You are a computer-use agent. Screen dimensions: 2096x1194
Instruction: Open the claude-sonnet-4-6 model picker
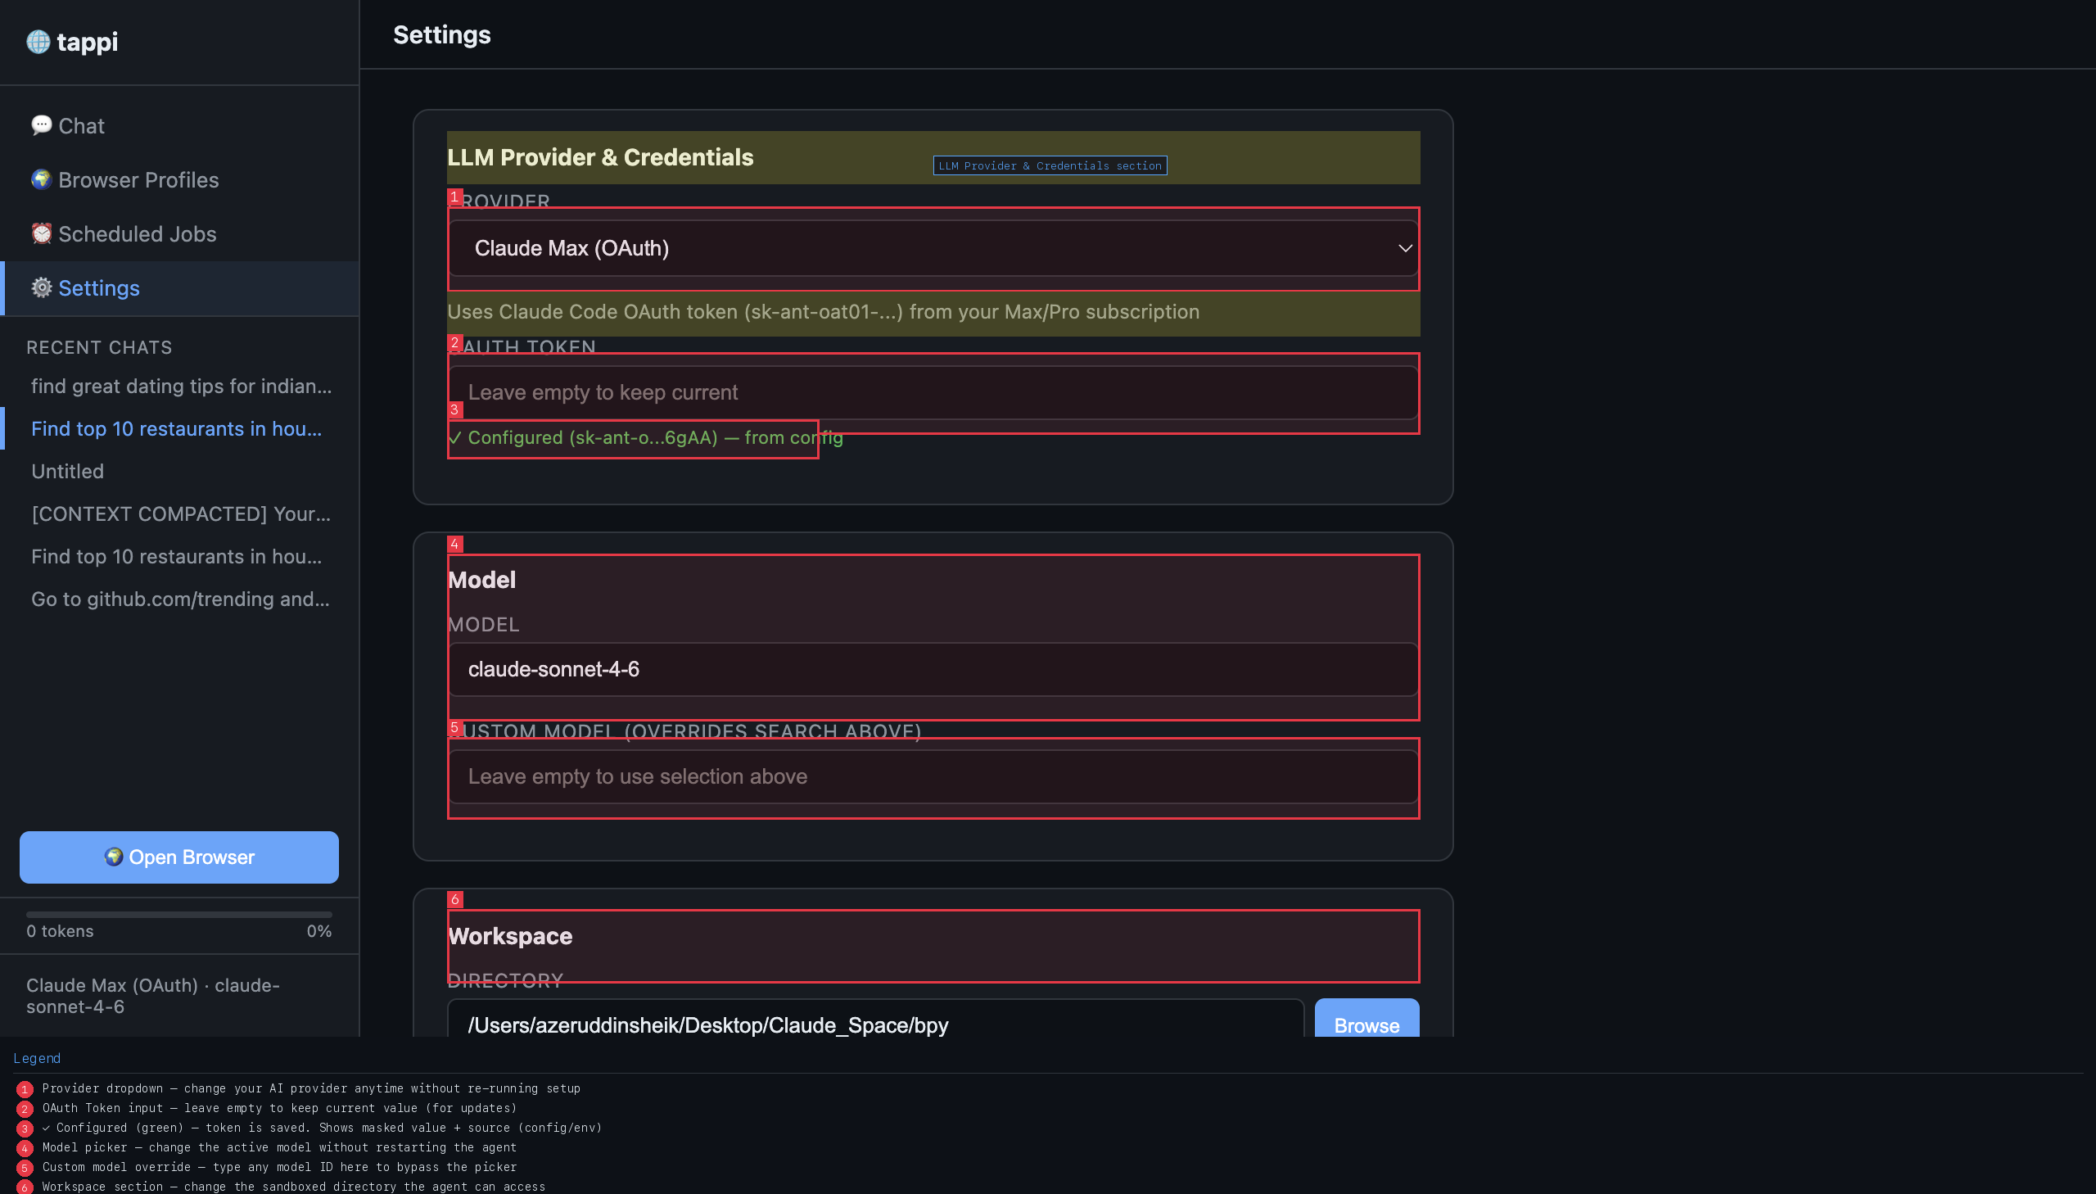932,670
